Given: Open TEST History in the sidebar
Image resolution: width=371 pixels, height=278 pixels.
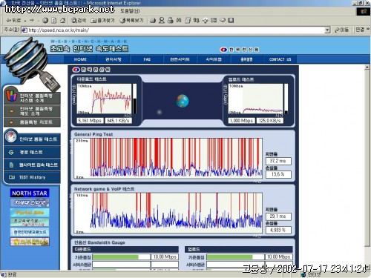Looking at the screenshot, I should 32,177.
